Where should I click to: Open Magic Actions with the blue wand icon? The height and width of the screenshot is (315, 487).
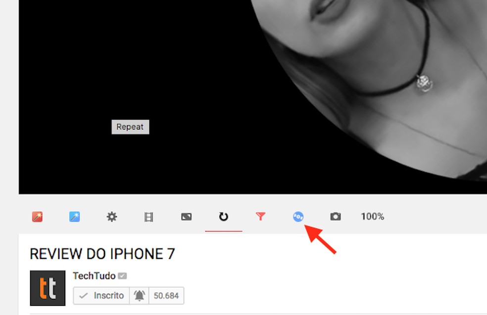pyautogui.click(x=75, y=217)
